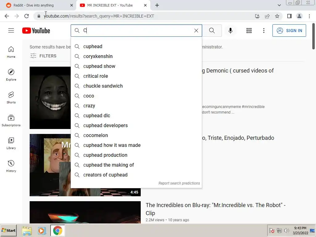This screenshot has width=316, height=237.
Task: Select the 'coryxkenshin' suggestion
Action: (136, 56)
